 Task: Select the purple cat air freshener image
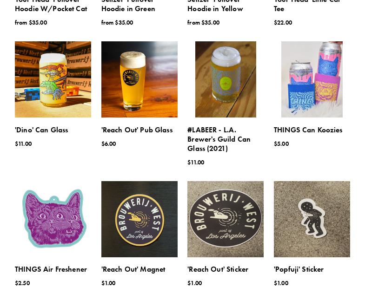tap(53, 219)
